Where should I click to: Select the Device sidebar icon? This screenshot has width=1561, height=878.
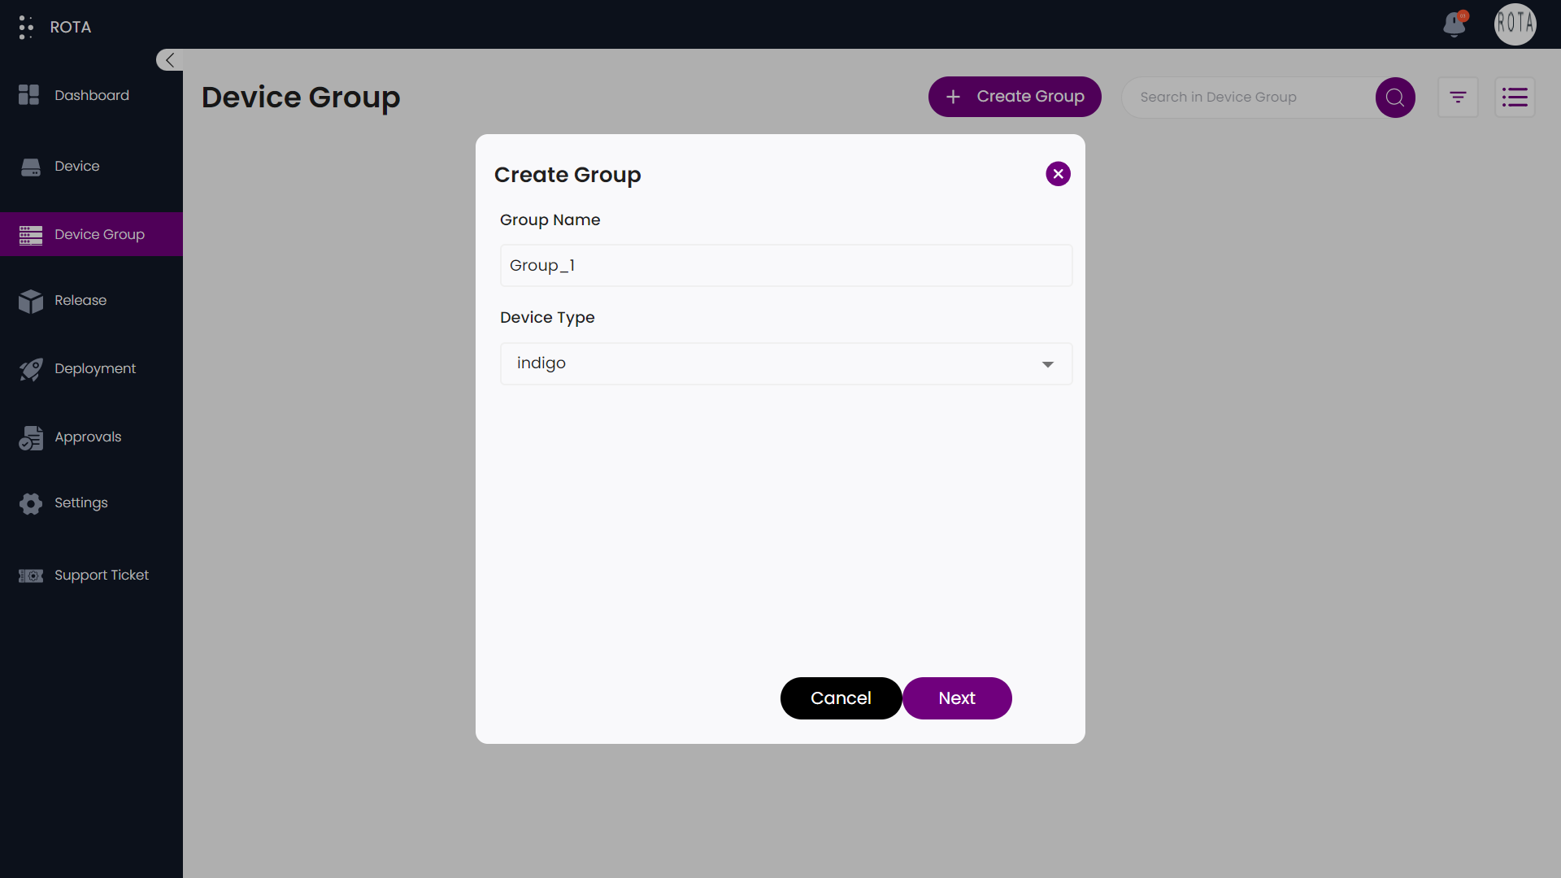click(x=31, y=166)
